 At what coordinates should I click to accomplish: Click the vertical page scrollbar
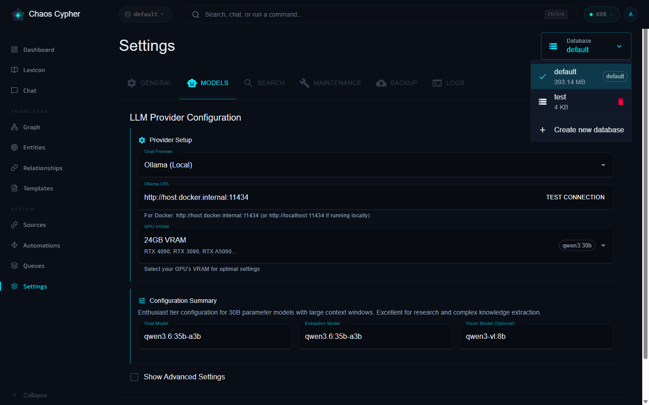coord(645,193)
